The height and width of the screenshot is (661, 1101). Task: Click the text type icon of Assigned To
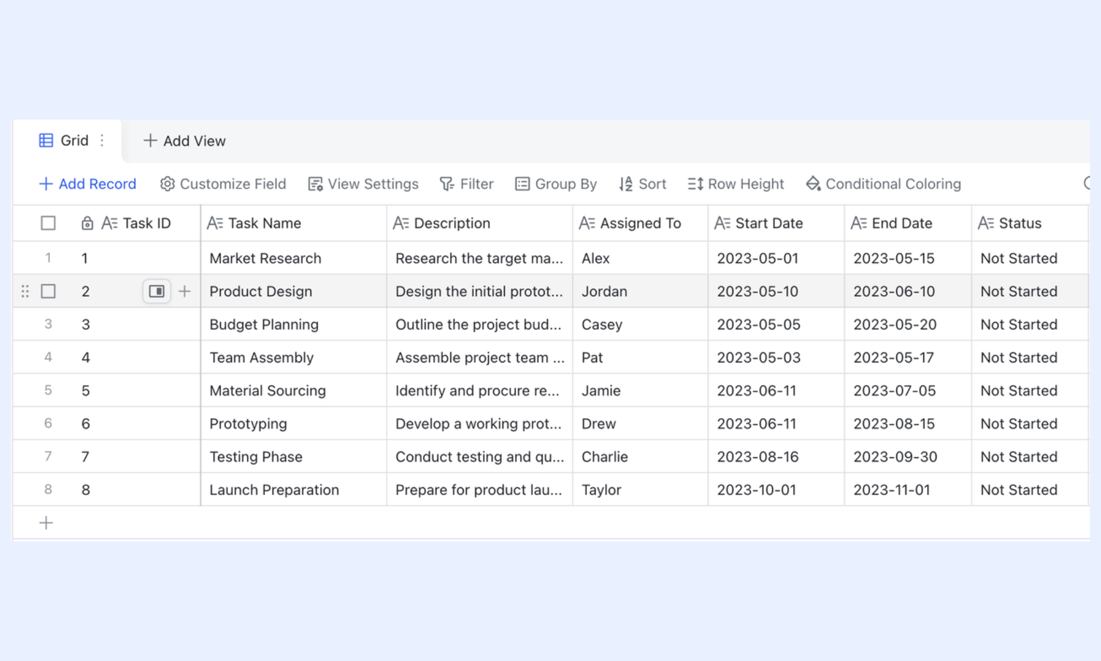(x=587, y=223)
